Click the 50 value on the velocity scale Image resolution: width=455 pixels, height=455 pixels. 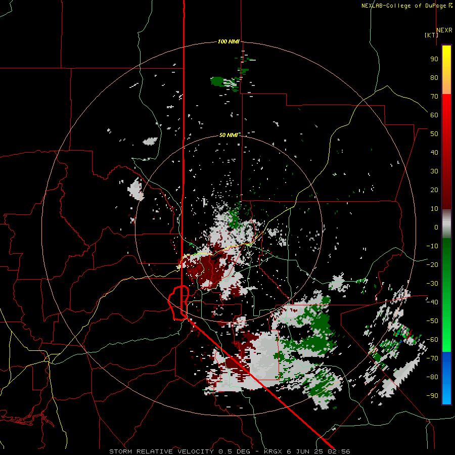pyautogui.click(x=434, y=134)
